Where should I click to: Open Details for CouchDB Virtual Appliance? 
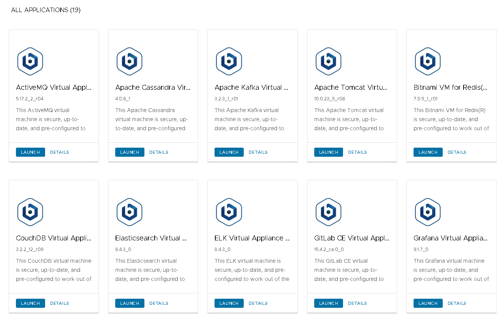pos(60,303)
